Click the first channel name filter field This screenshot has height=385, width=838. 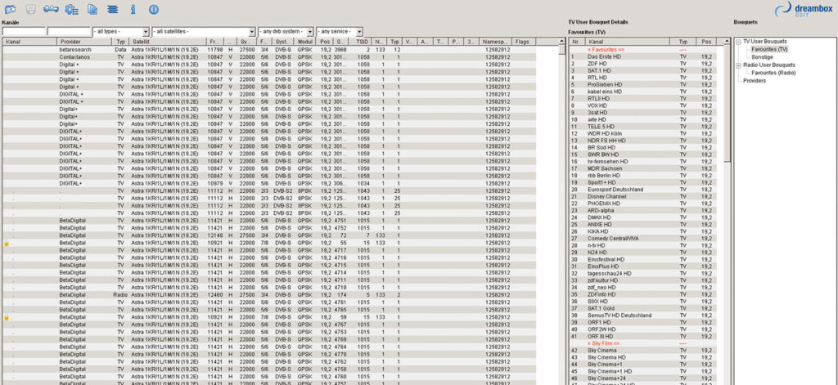24,31
